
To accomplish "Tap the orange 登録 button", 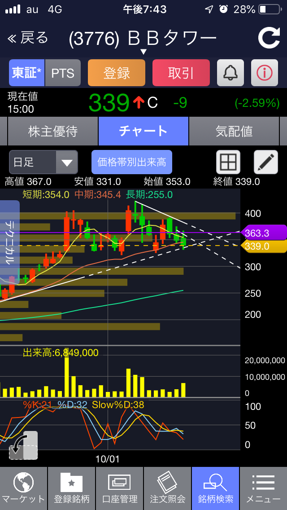I will pos(116,73).
